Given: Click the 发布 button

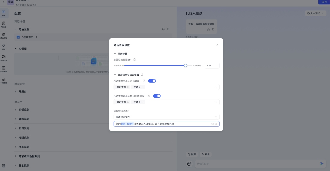Looking at the screenshot, I should [324, 2].
